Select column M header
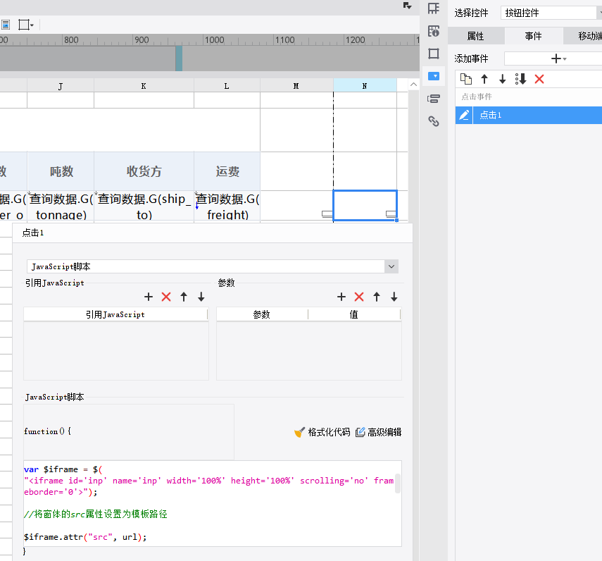 tap(296, 86)
